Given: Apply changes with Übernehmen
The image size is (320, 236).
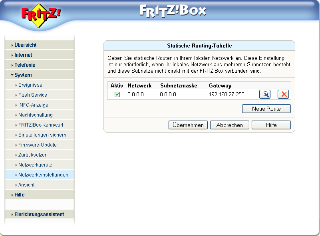Looking at the screenshot, I should pos(188,125).
